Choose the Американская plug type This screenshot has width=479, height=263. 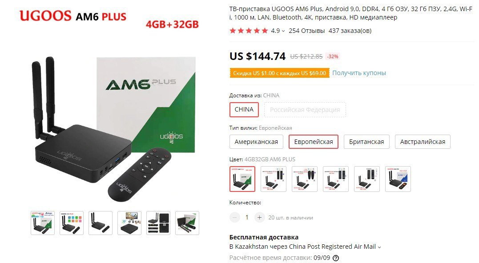(256, 142)
